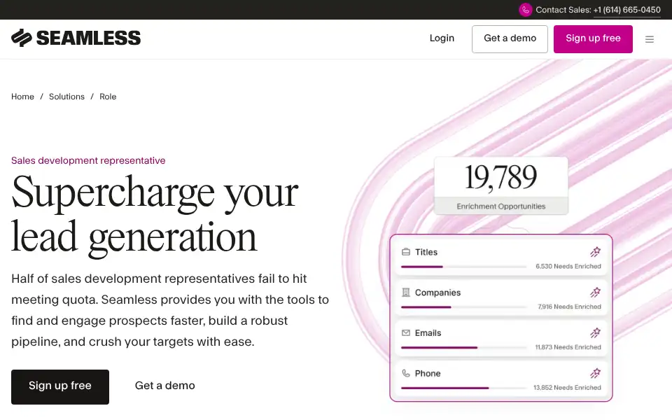The height and width of the screenshot is (420, 672).
Task: Click the Titles row label
Action: point(426,252)
